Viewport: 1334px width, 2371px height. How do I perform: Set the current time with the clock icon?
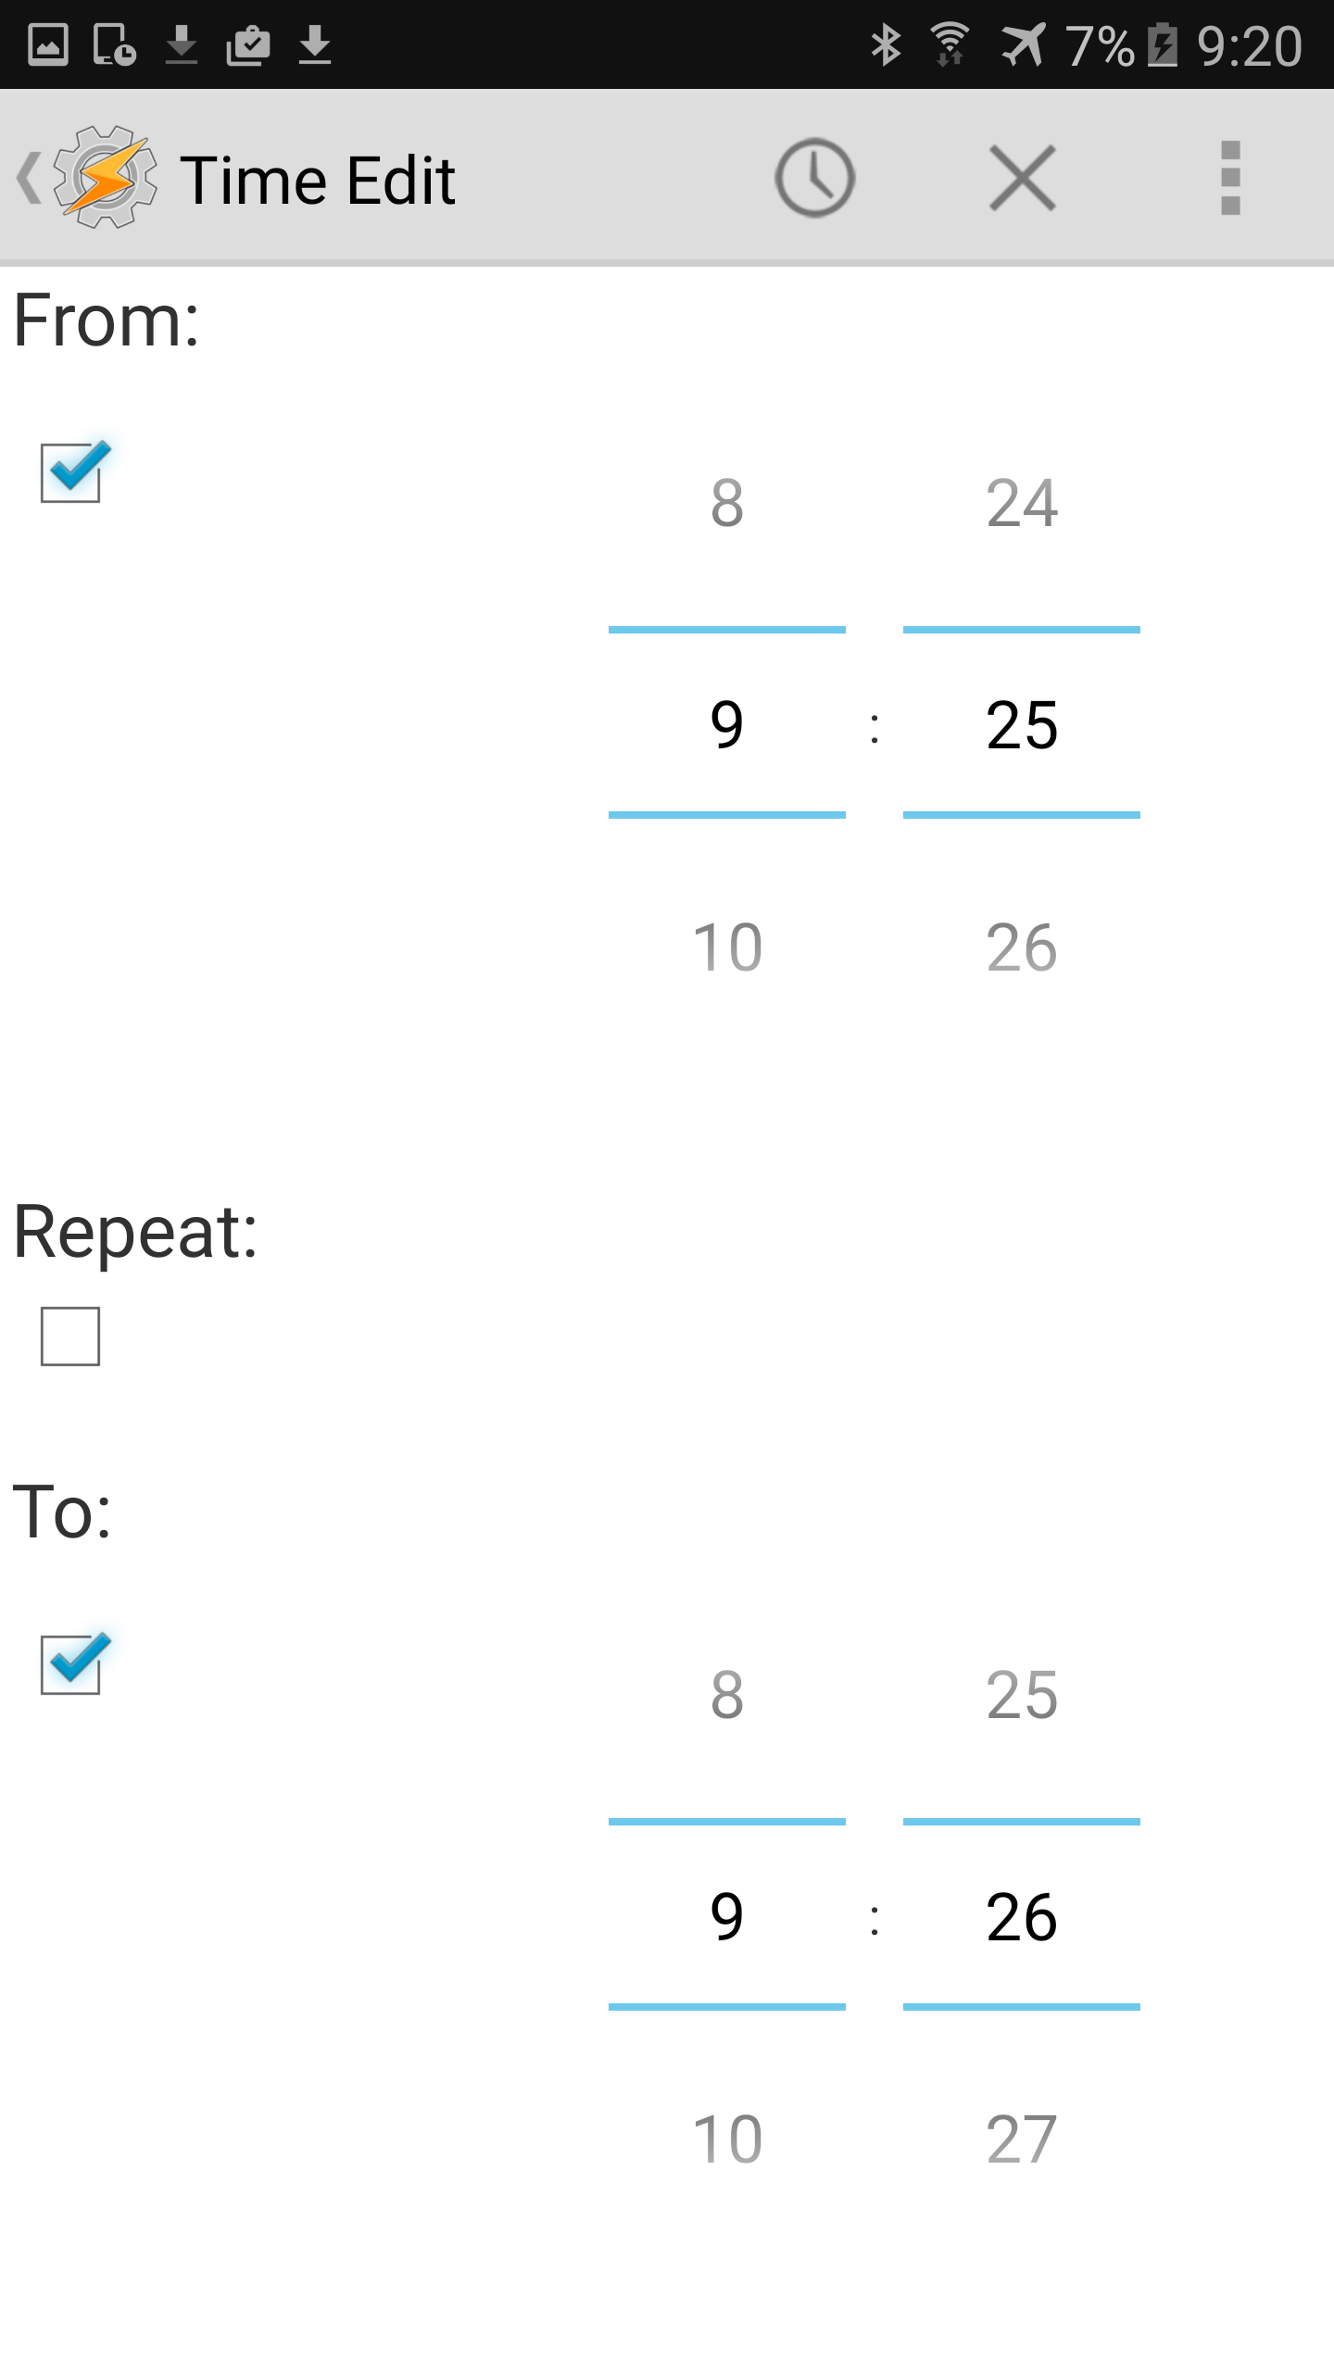[814, 178]
